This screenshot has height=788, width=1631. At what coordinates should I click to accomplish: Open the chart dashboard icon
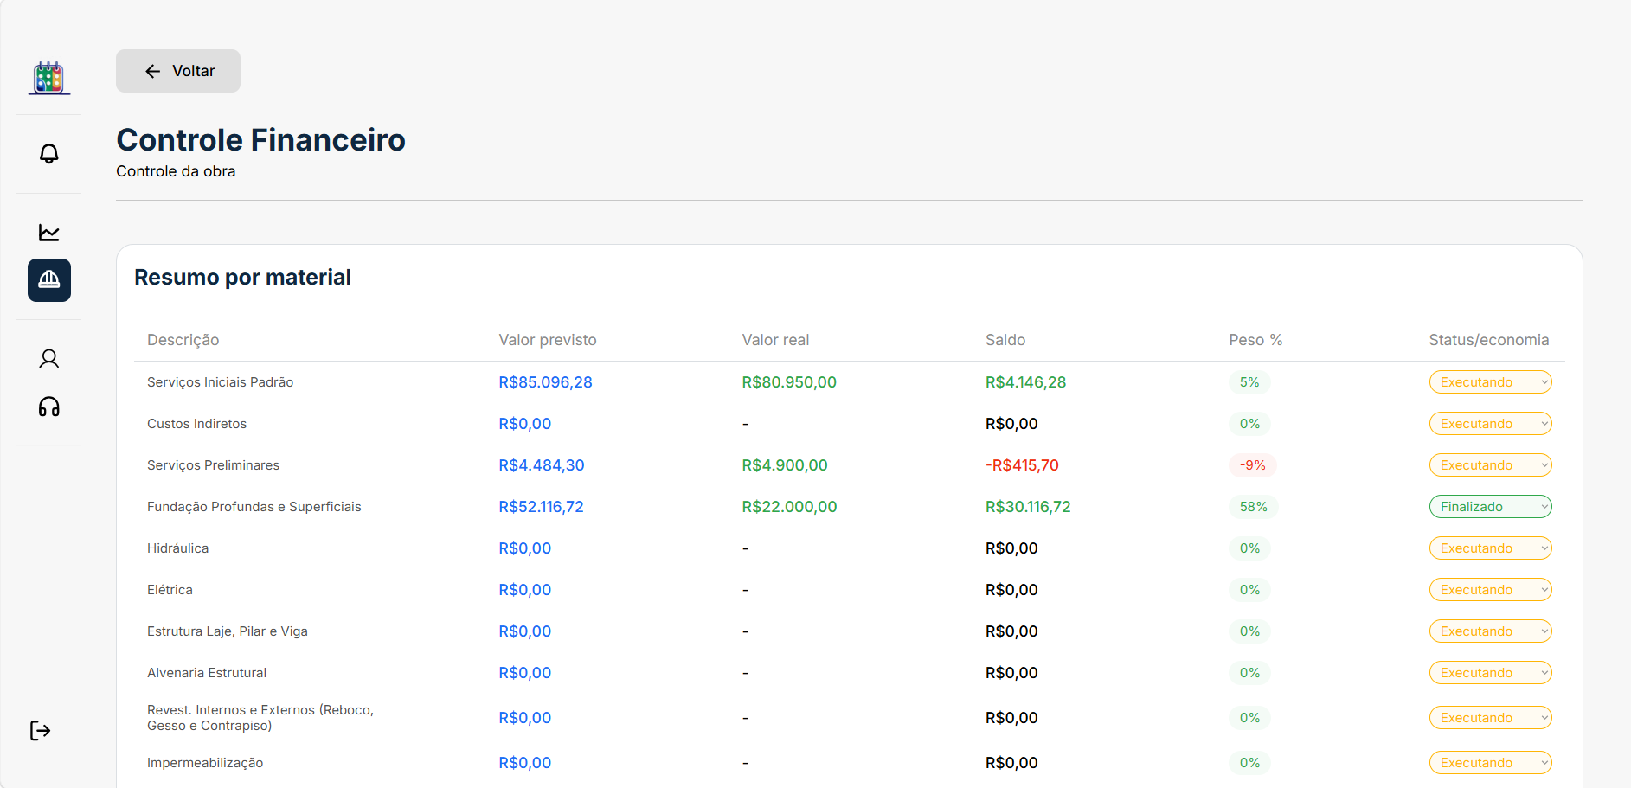(49, 233)
